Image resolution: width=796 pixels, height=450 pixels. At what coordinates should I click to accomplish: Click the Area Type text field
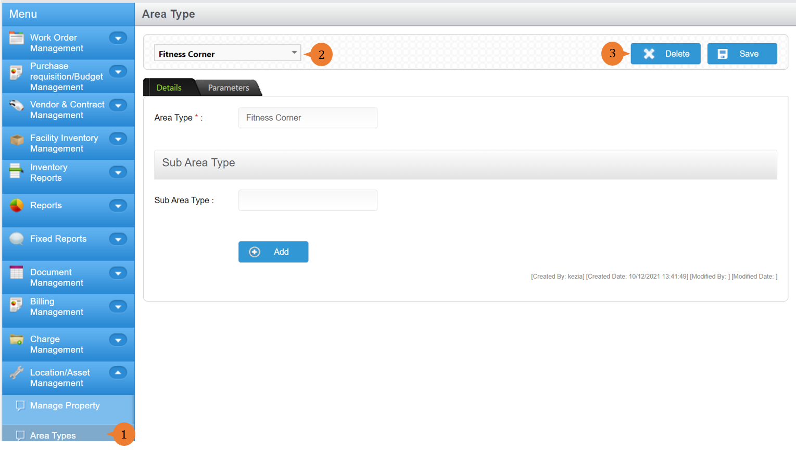point(308,118)
